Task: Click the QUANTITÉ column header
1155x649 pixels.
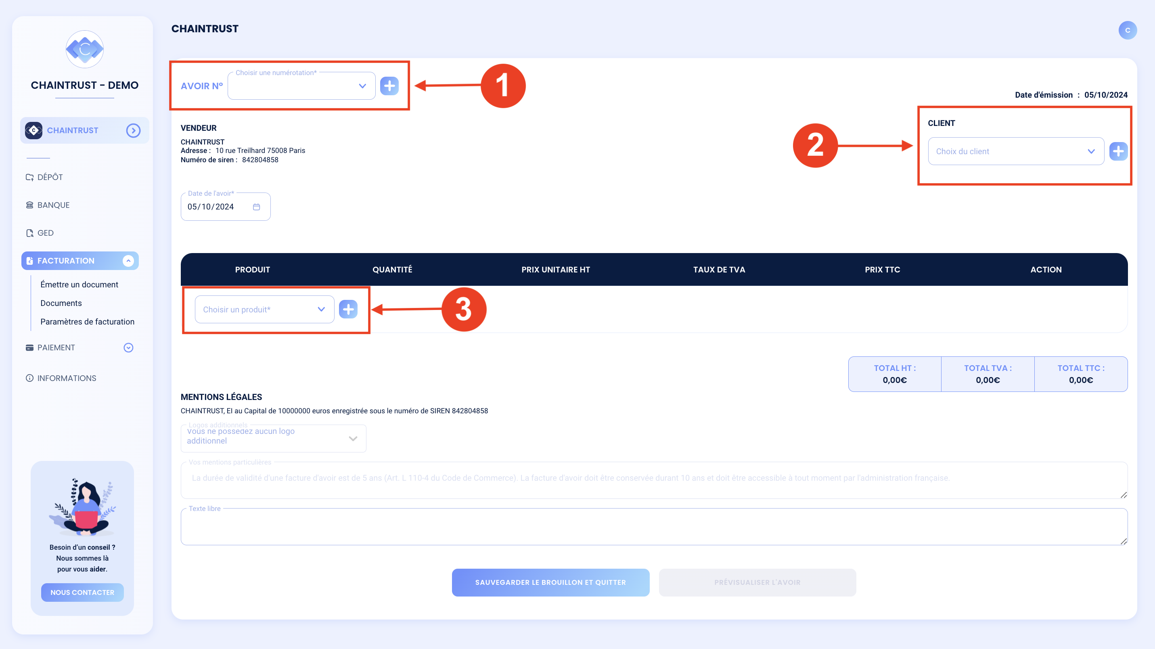Action: coord(392,270)
